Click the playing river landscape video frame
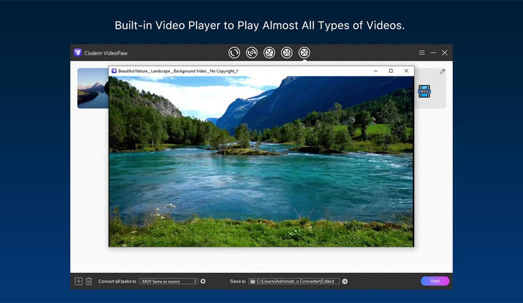 tap(261, 162)
